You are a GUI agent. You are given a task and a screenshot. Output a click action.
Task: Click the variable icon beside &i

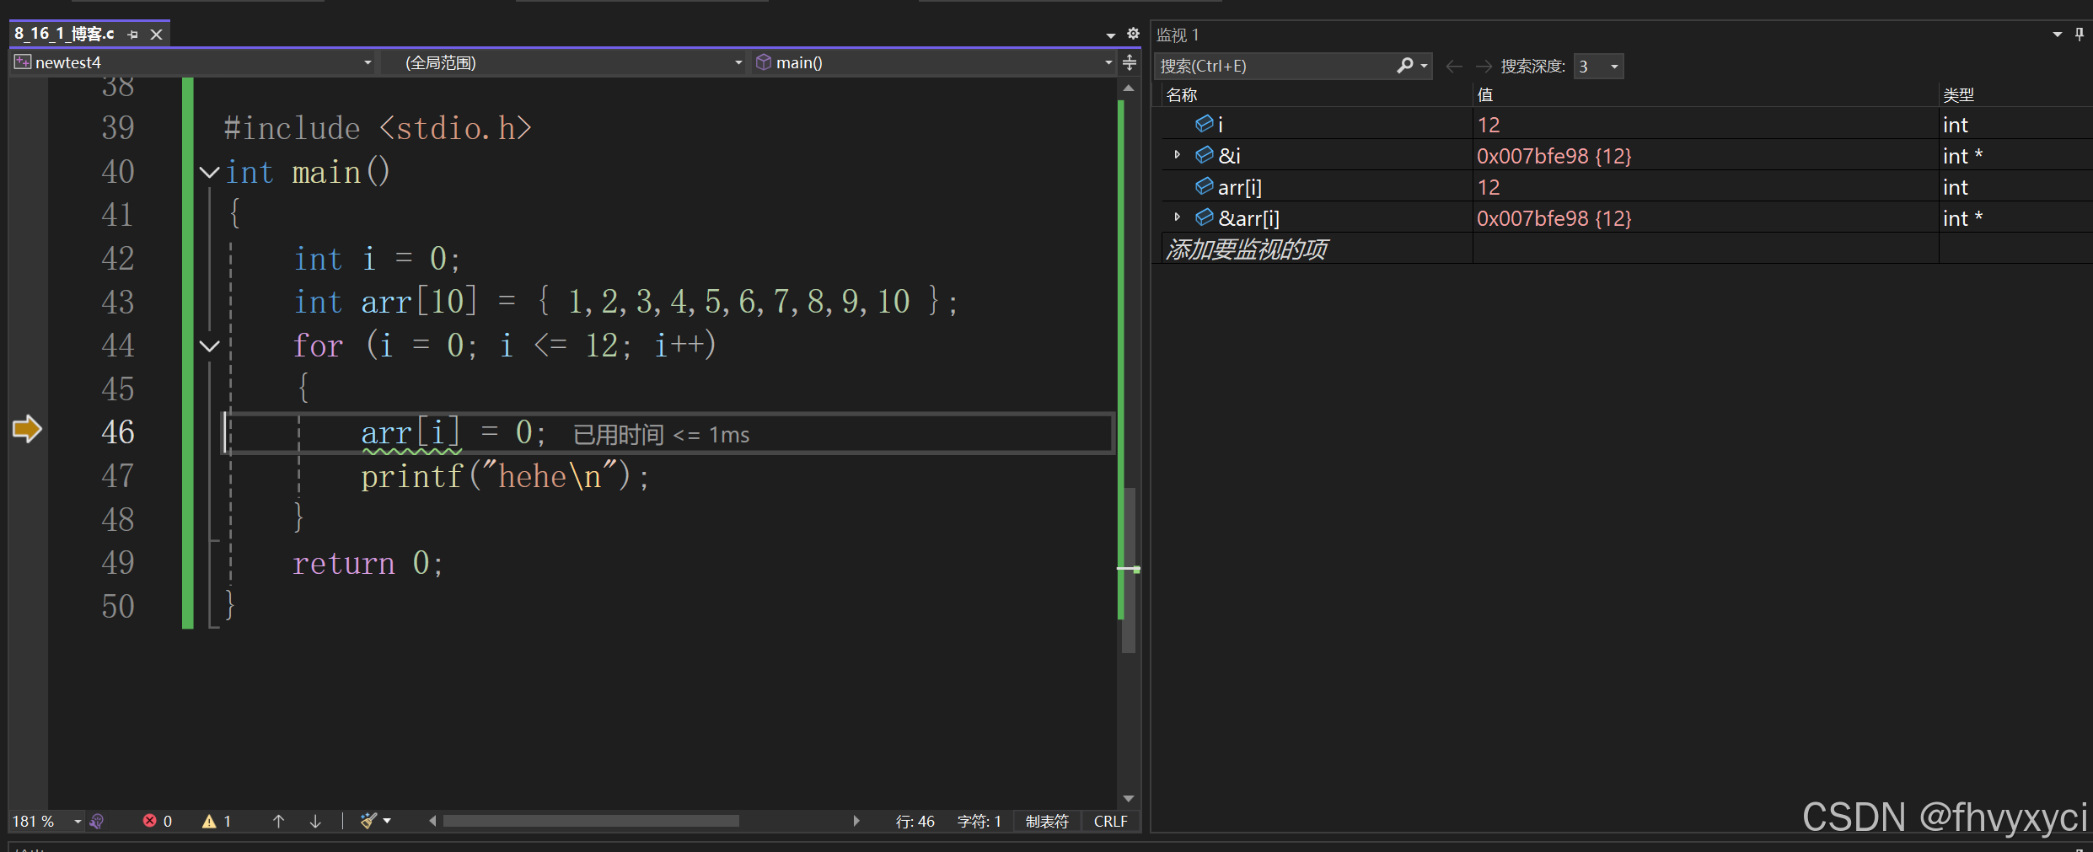coord(1205,155)
